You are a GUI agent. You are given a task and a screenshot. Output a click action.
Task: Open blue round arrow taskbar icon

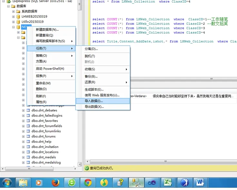[x=185, y=183]
